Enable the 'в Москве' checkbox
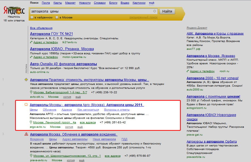The height and width of the screenshot is (162, 251). pos(57,18)
